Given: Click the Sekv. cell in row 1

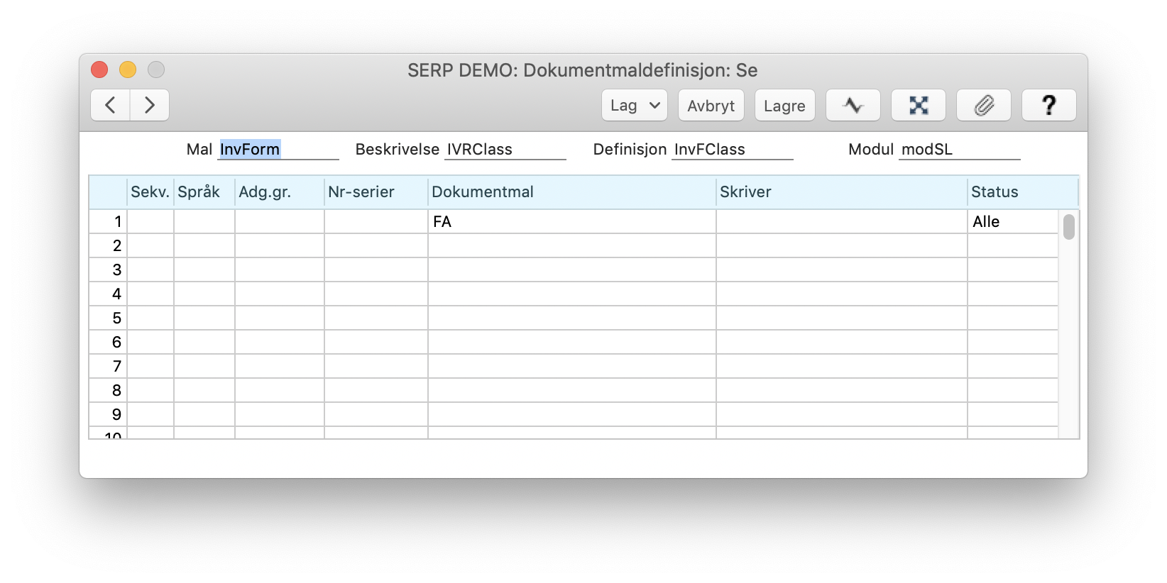Looking at the screenshot, I should point(150,221).
